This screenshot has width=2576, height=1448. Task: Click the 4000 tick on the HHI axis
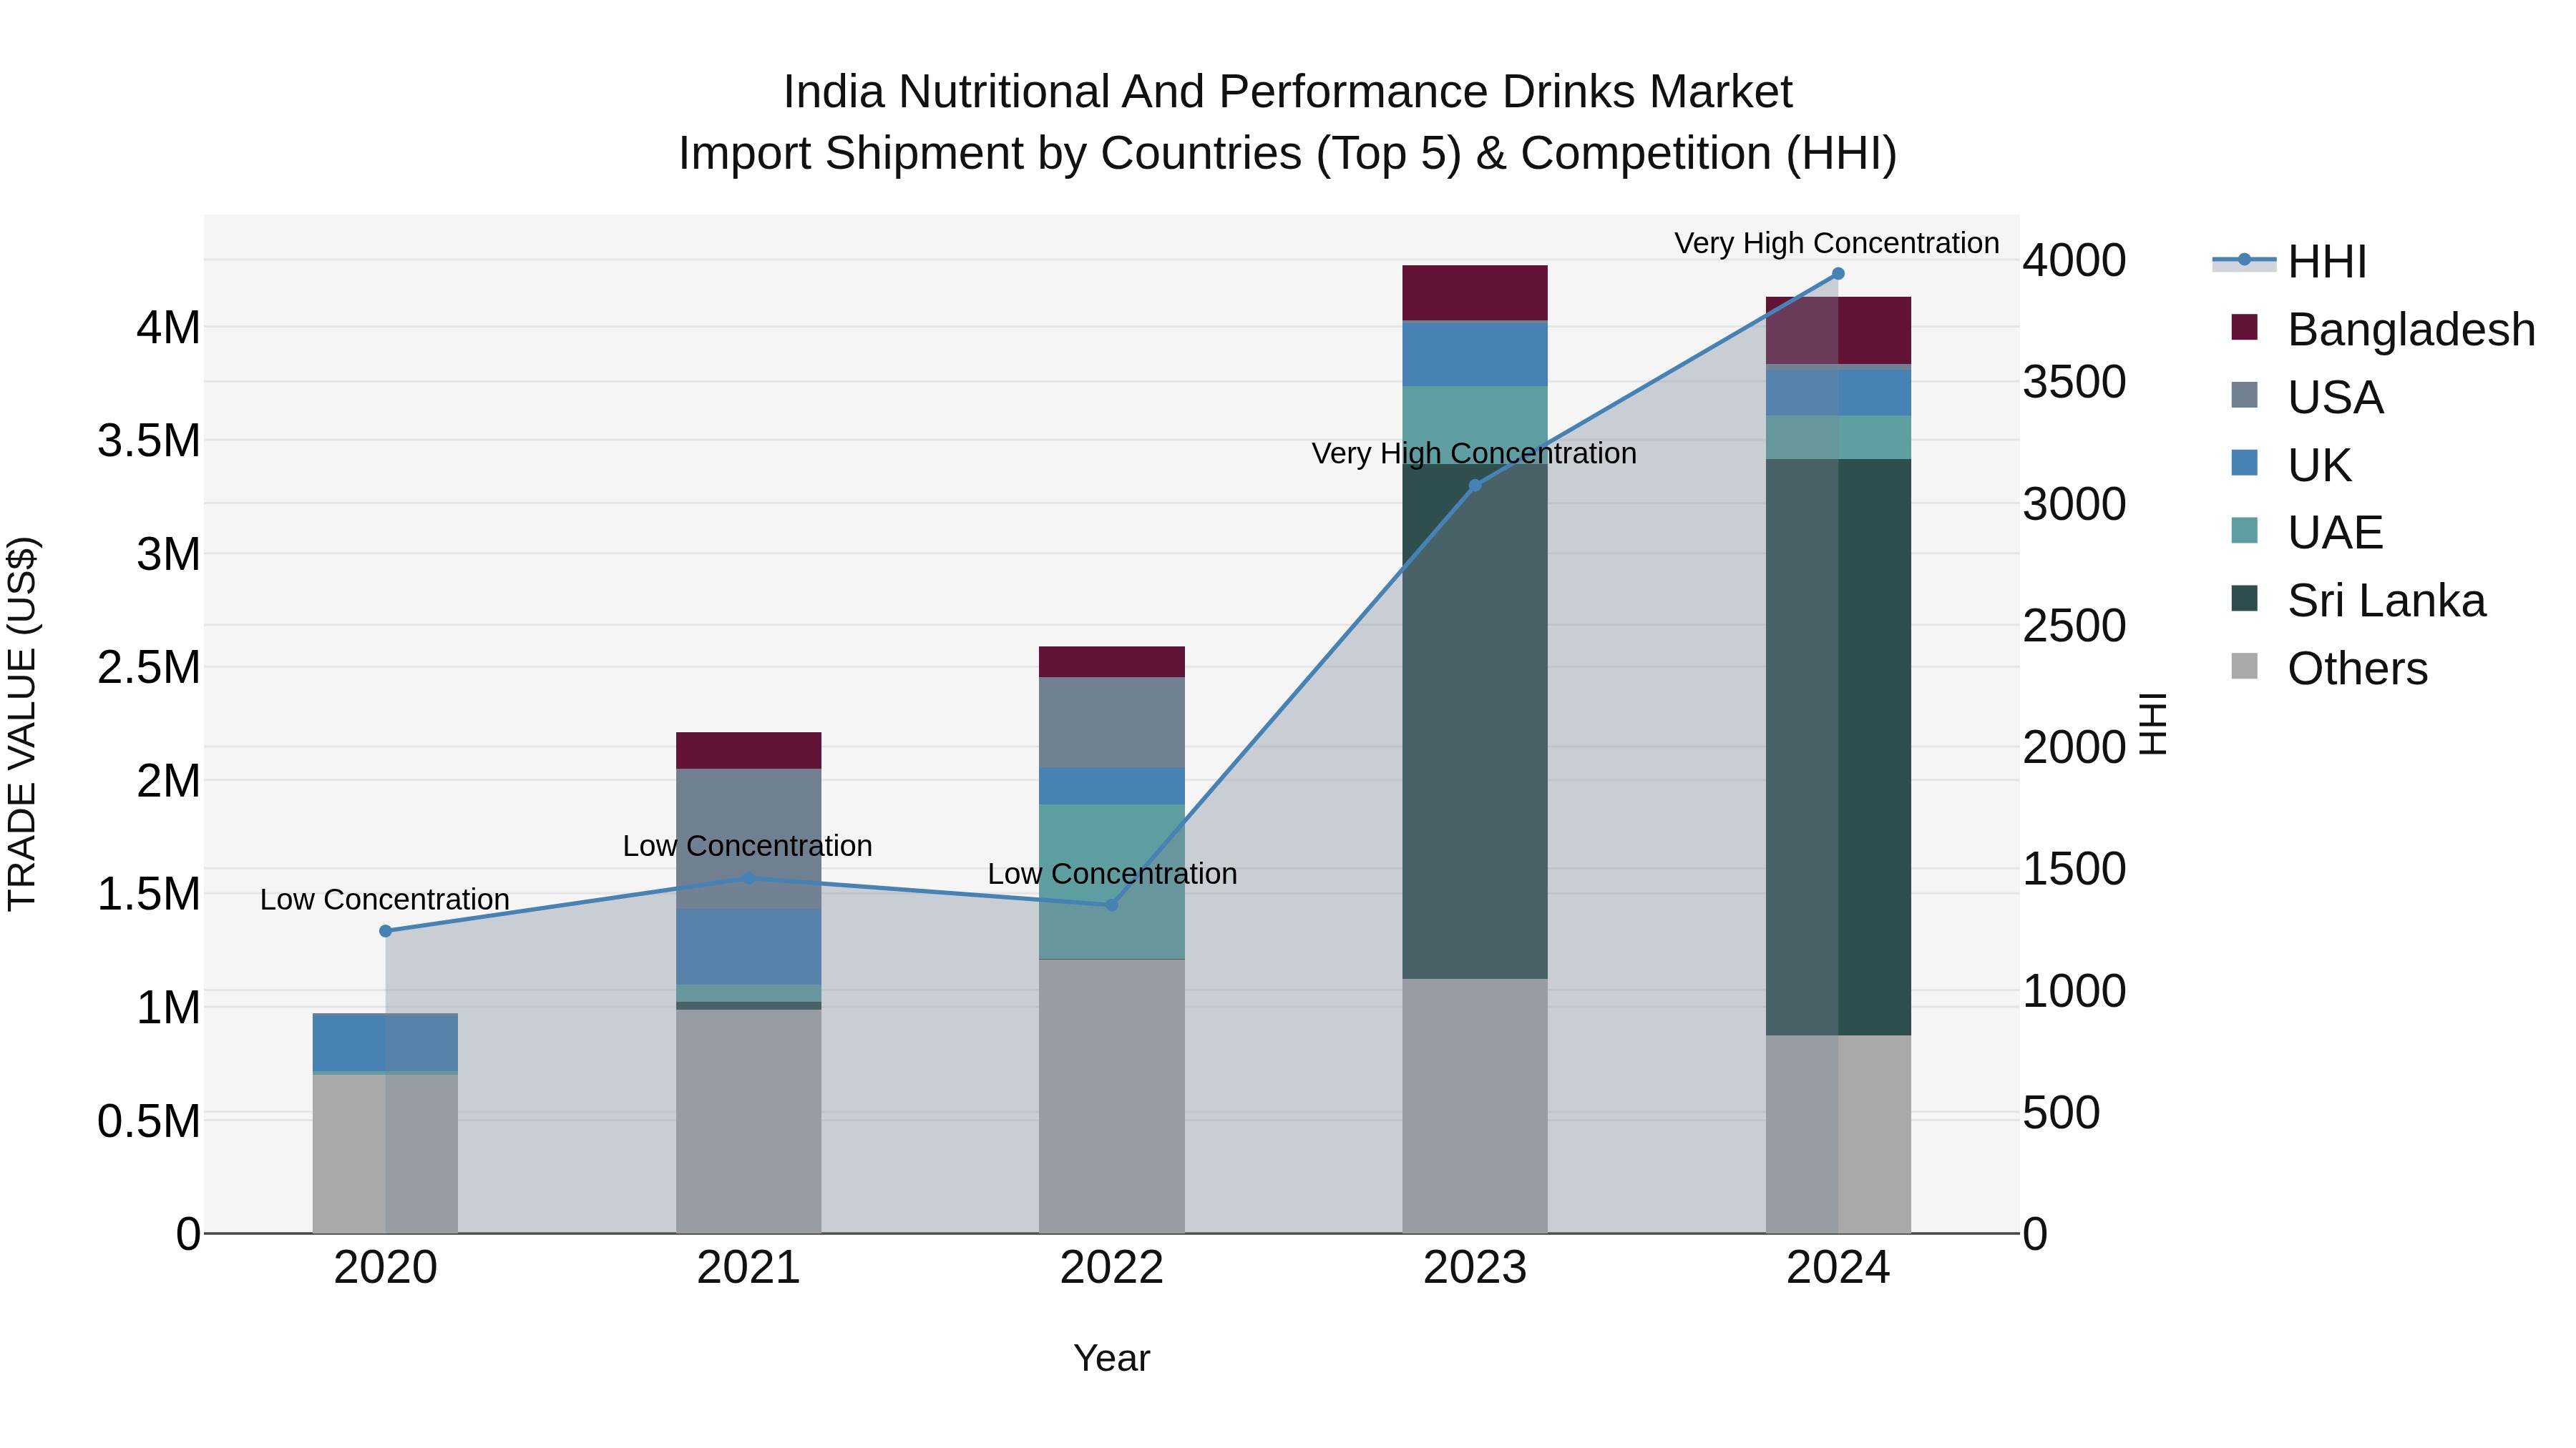pos(2075,260)
